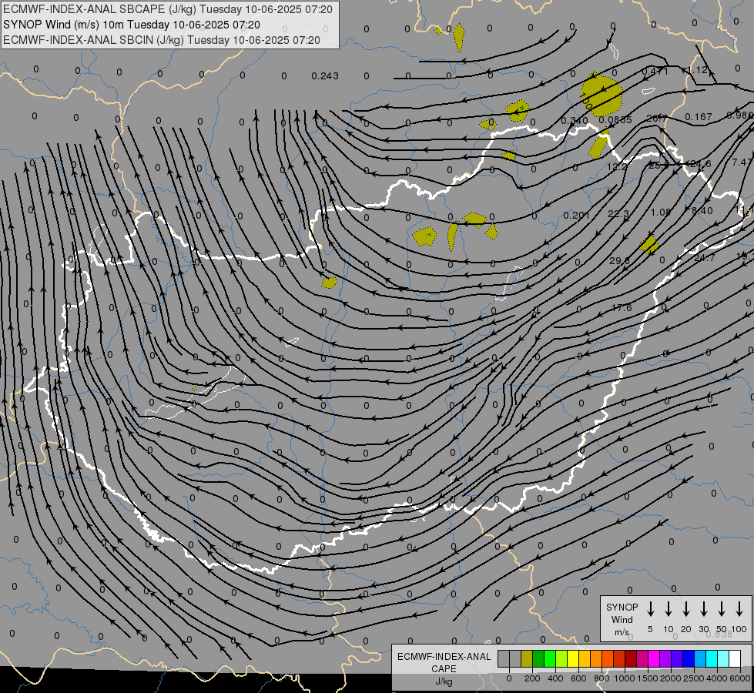Viewport: 754px width, 693px height.
Task: Click the large olive CAPE patch labelled 100
Action: coord(602,95)
